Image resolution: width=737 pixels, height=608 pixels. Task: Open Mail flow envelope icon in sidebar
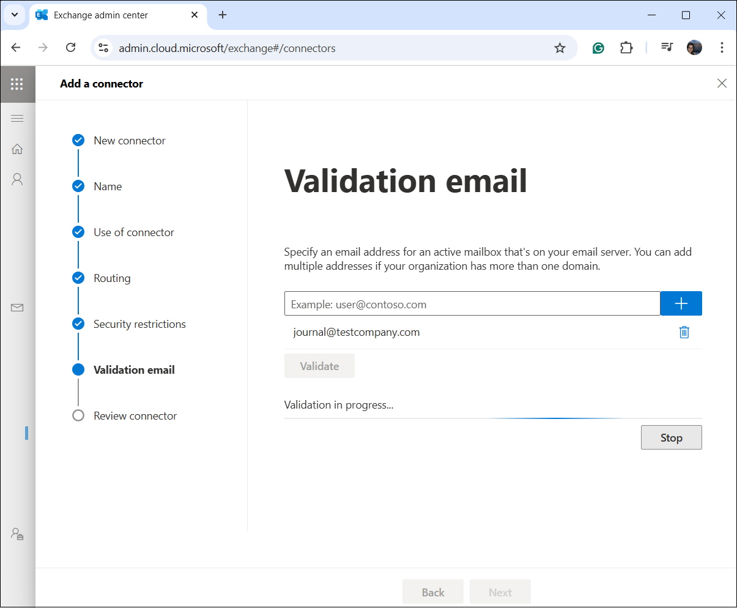(x=17, y=308)
